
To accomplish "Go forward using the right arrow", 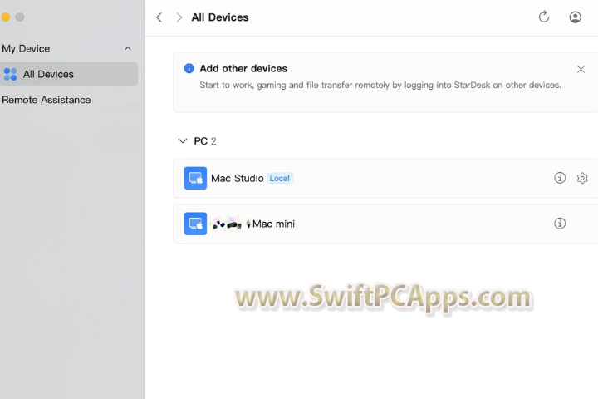I will click(179, 17).
